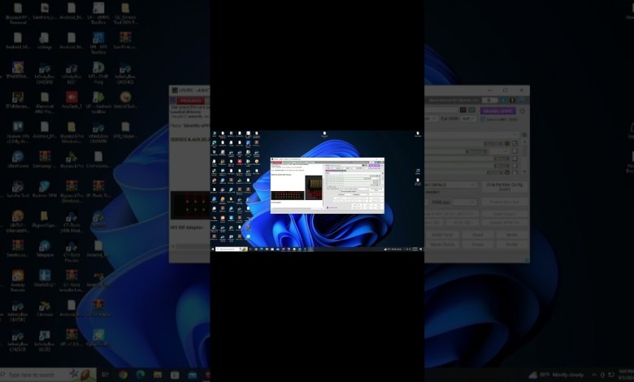Launch the UnlockTool desktop icon

tap(125, 99)
